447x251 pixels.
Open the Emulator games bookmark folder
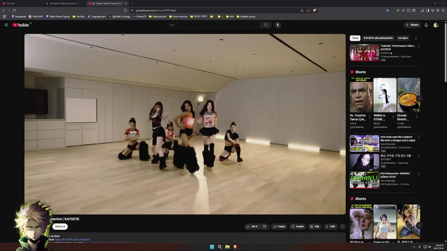(x=246, y=16)
